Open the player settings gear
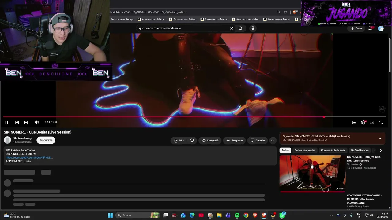392x220 pixels. tap(363, 122)
